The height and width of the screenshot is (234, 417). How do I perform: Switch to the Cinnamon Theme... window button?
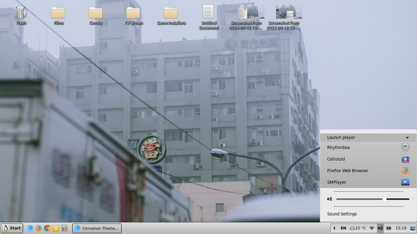pyautogui.click(x=97, y=228)
